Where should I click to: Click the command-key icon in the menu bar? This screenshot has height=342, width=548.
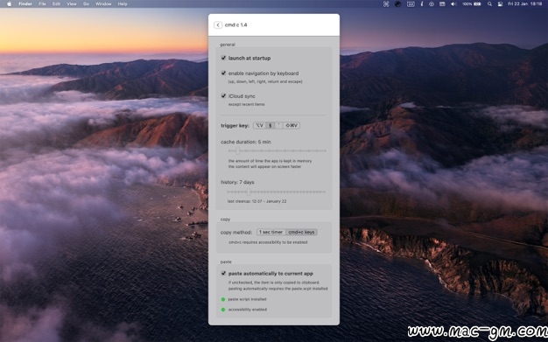pyautogui.click(x=386, y=3)
